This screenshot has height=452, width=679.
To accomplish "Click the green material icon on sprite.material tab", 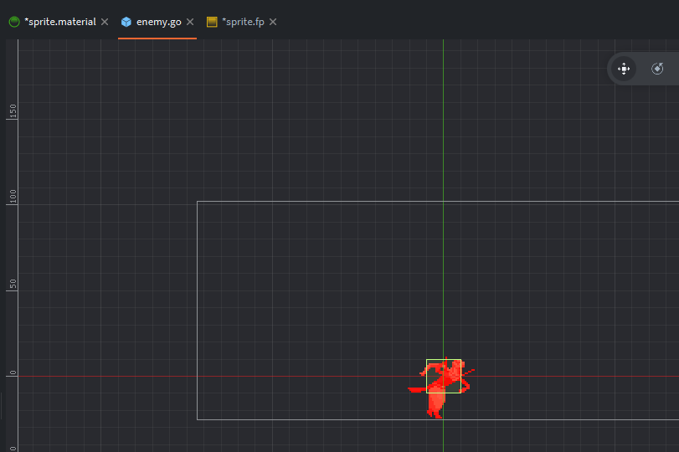I will pyautogui.click(x=14, y=22).
